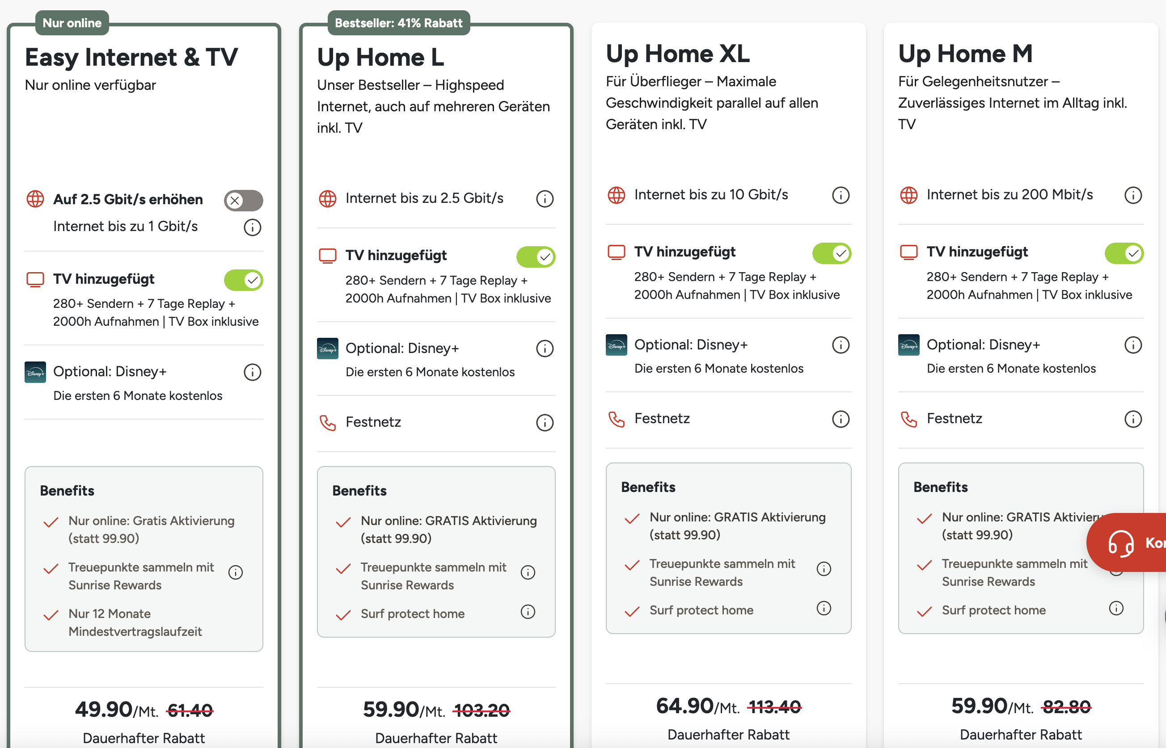Viewport: 1166px width, 748px height.
Task: Click the Bestseller: 41% Rabatt badge
Action: pyautogui.click(x=399, y=23)
